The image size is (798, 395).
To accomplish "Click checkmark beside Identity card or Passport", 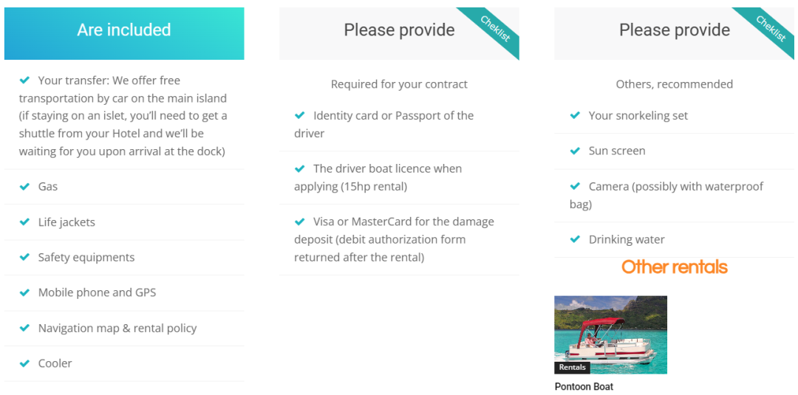I will tap(299, 115).
